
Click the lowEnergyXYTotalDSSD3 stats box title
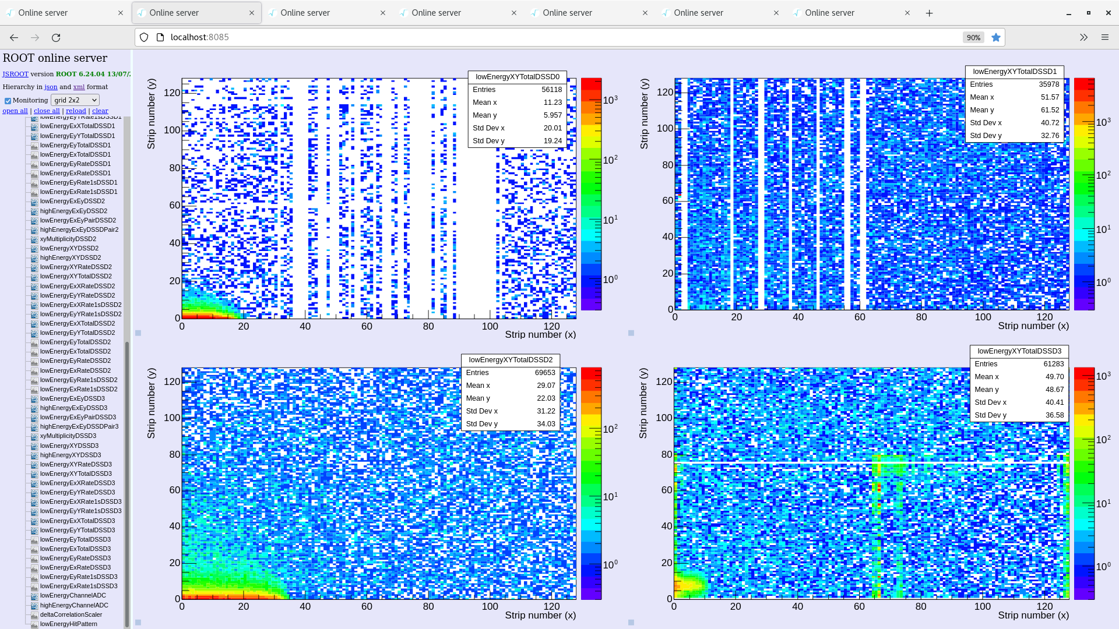(x=1019, y=351)
